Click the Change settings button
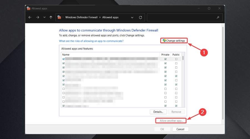 pyautogui.click(x=174, y=41)
